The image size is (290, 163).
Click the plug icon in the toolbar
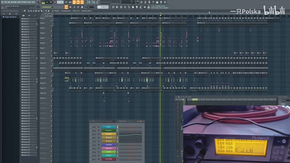pyautogui.click(x=137, y=7)
